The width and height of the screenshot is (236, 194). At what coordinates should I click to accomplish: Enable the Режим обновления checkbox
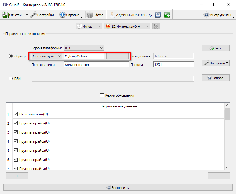click(x=102, y=95)
